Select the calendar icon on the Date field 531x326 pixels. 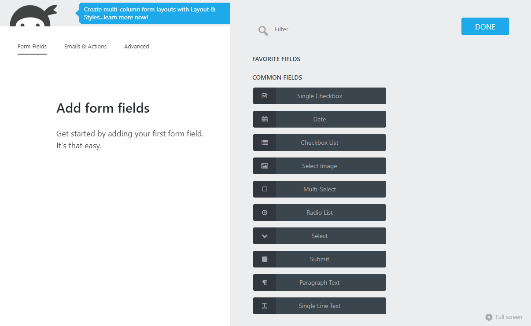(264, 119)
